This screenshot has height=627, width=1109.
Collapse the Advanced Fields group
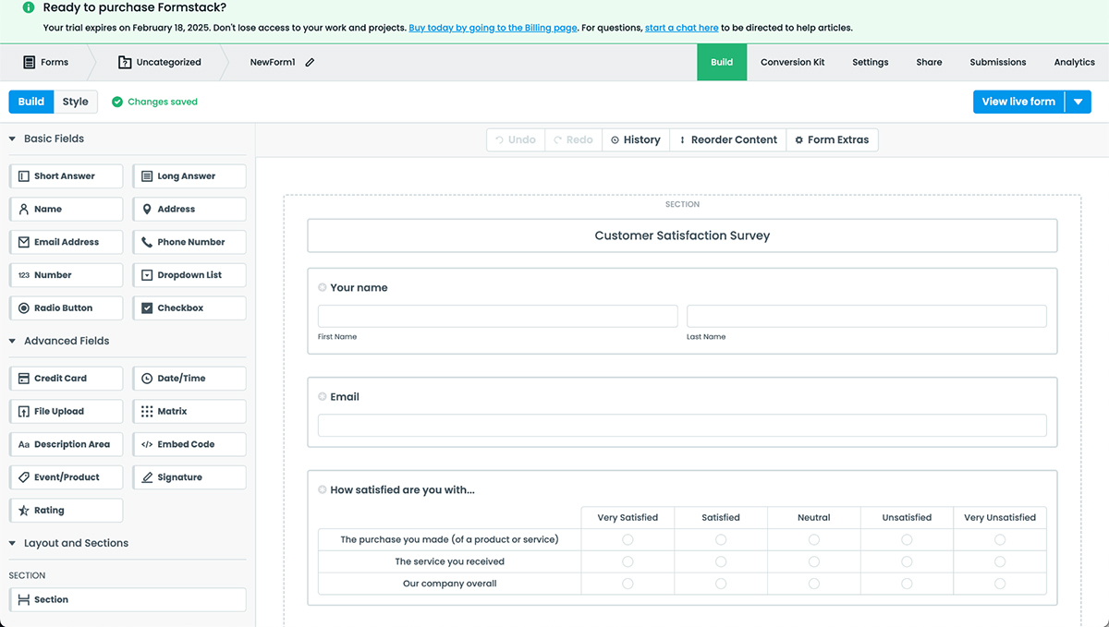[13, 341]
